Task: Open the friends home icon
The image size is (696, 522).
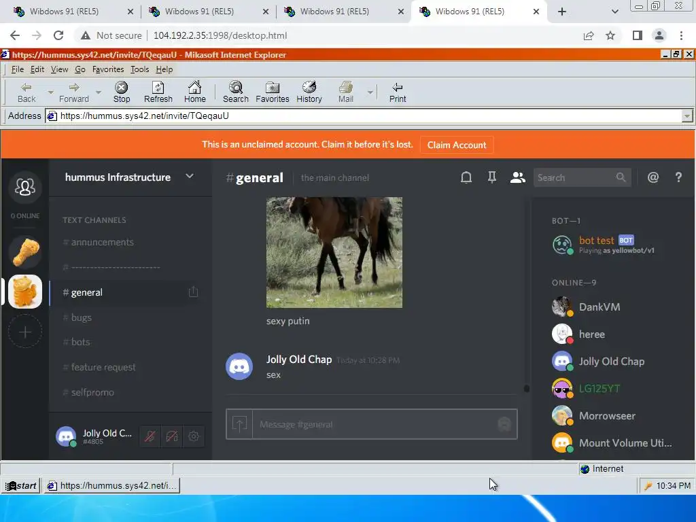Action: (25, 187)
